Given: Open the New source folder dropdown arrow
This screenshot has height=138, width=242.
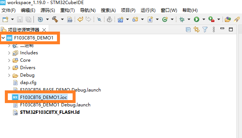Looking at the screenshot, I should pyautogui.click(x=142, y=19).
